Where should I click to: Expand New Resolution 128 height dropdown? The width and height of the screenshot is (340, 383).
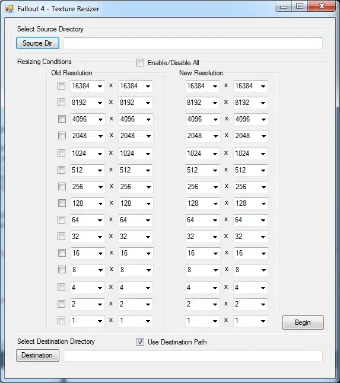[x=251, y=204]
